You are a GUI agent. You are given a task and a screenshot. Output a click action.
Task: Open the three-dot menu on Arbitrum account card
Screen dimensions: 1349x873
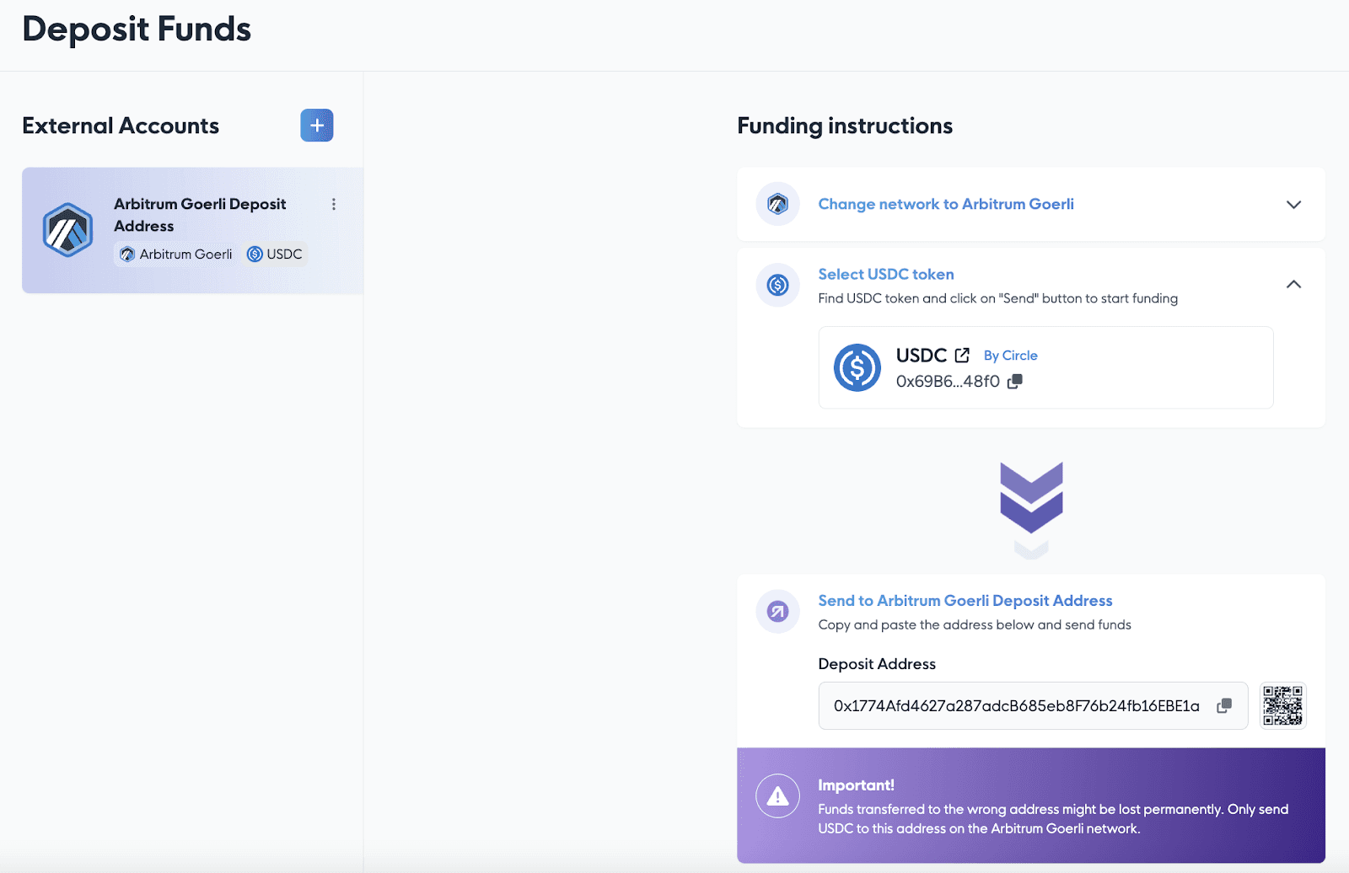(334, 204)
